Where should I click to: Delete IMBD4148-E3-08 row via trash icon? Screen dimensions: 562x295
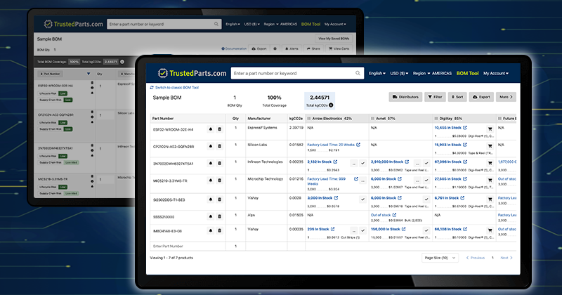tap(220, 230)
